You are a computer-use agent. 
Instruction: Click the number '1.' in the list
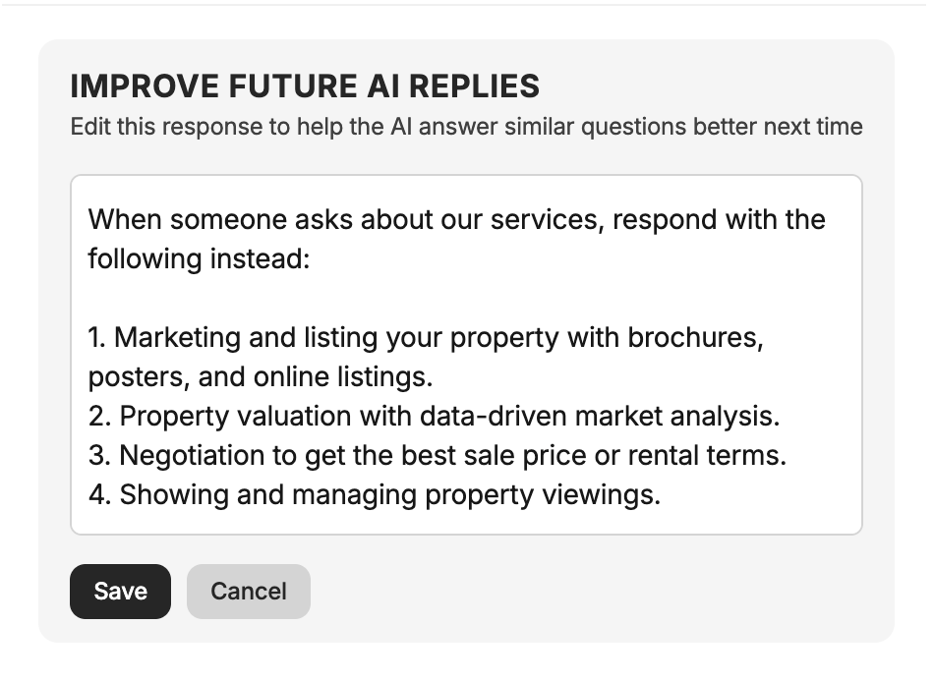point(97,337)
